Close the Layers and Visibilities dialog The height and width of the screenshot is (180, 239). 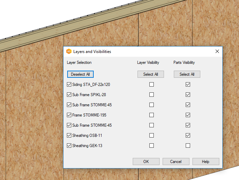(217, 52)
